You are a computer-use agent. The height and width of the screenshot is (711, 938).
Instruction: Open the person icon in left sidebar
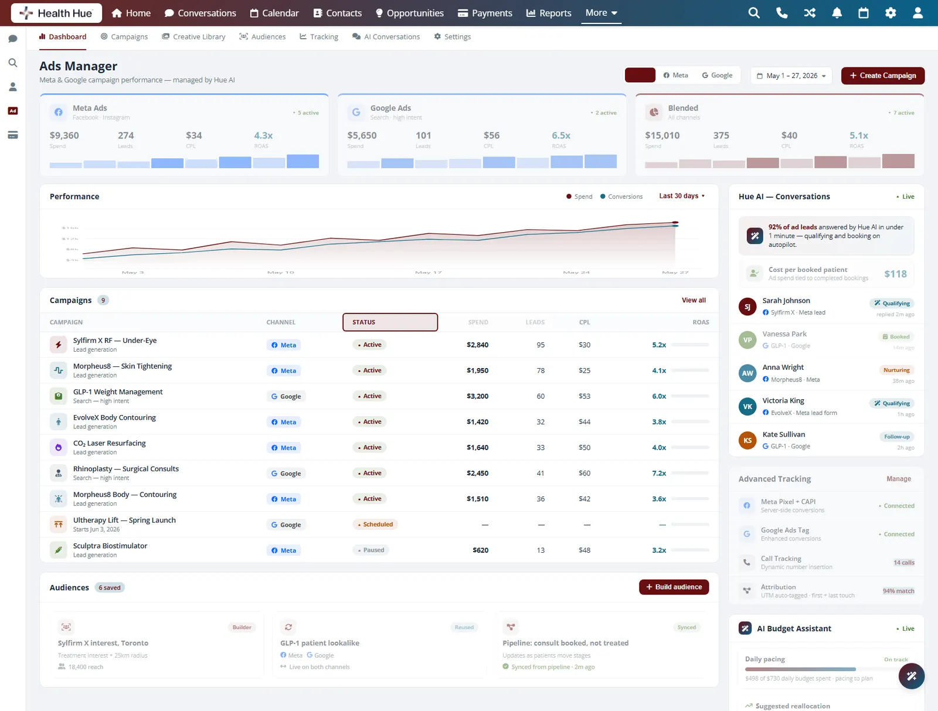click(13, 87)
